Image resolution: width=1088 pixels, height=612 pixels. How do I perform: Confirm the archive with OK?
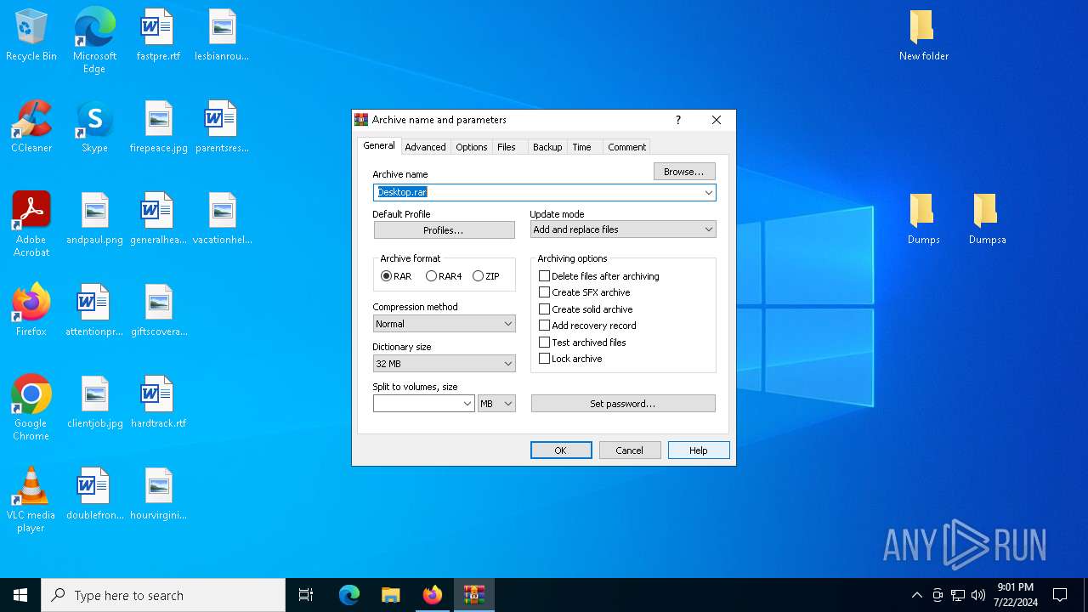tap(561, 450)
